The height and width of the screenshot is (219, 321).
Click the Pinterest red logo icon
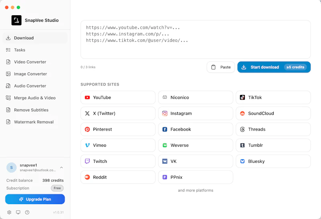pyautogui.click(x=87, y=129)
